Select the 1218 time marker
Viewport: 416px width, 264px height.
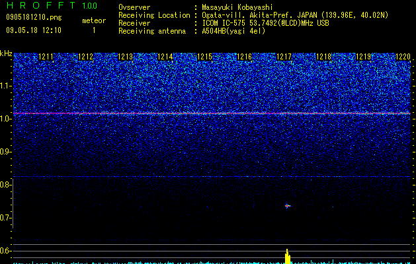click(323, 57)
